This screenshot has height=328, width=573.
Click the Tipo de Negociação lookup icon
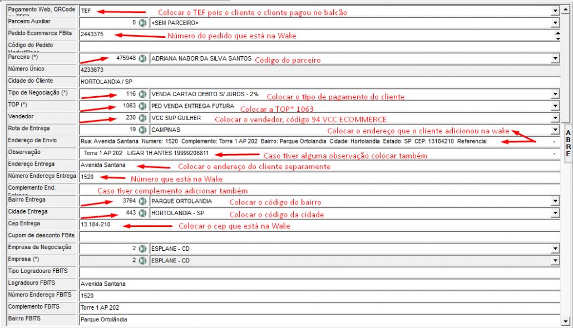pos(142,94)
